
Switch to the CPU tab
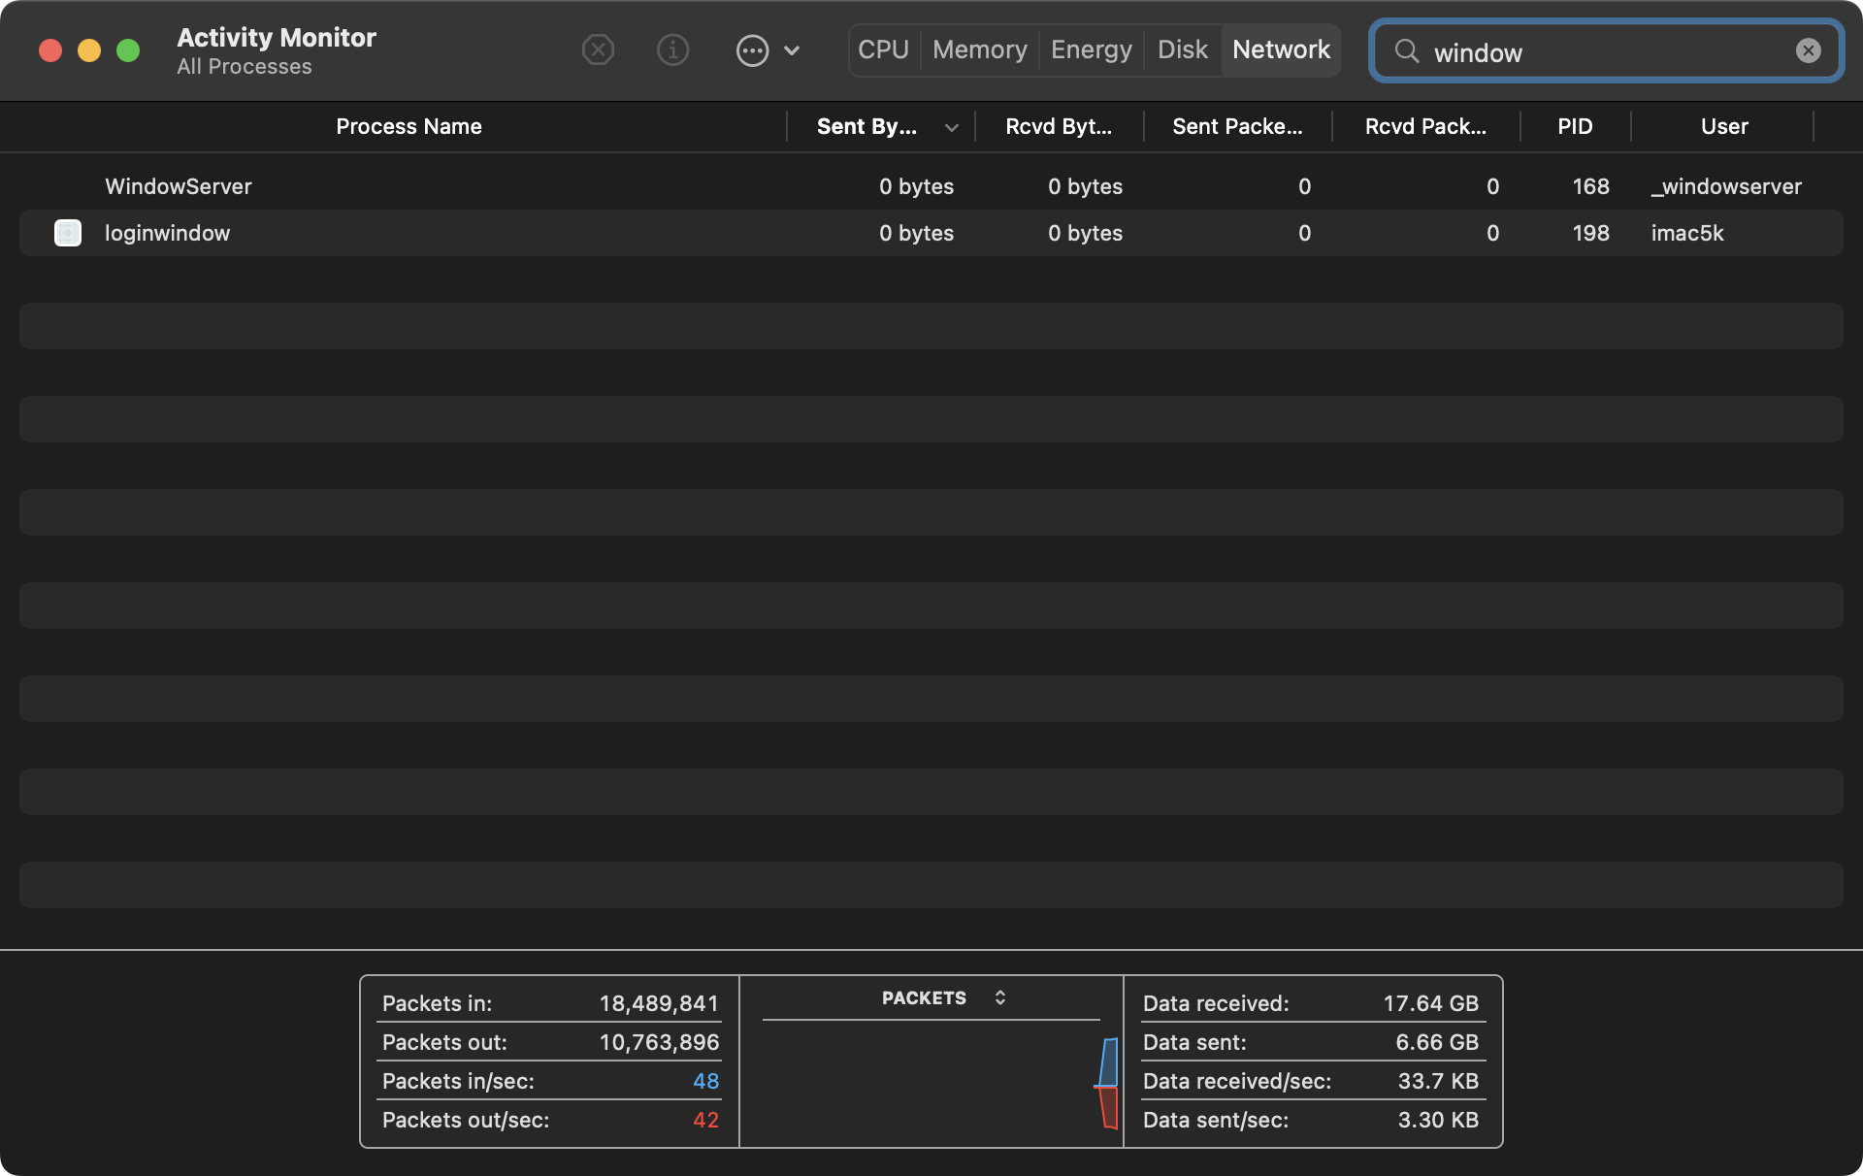coord(883,49)
